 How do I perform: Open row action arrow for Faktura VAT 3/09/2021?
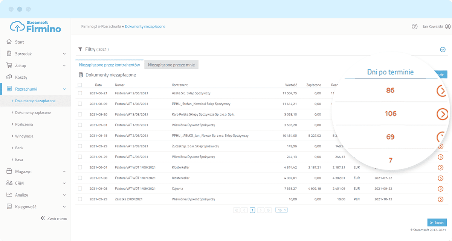coord(440,146)
